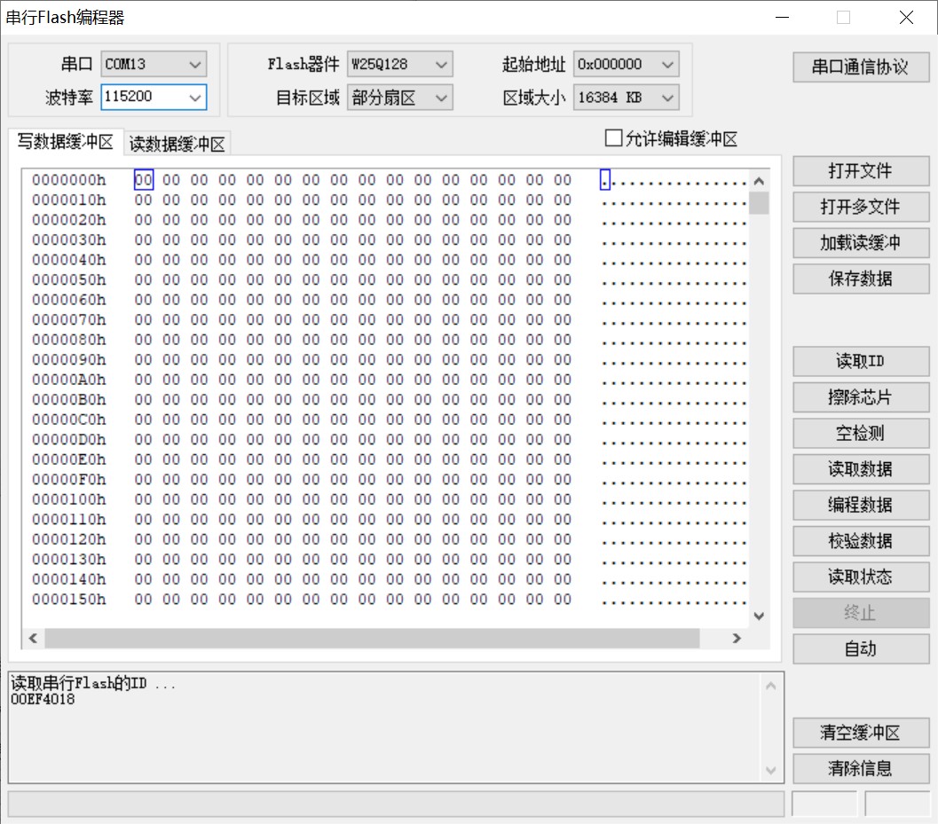
Task: Click 读取ID to read the chip ID
Action: (860, 361)
